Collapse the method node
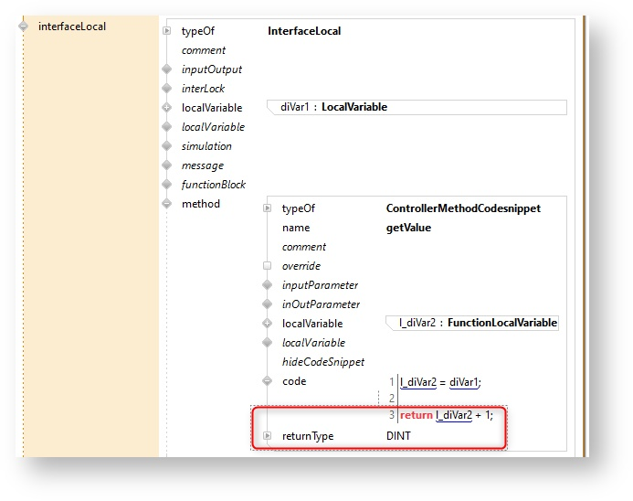 (166, 204)
